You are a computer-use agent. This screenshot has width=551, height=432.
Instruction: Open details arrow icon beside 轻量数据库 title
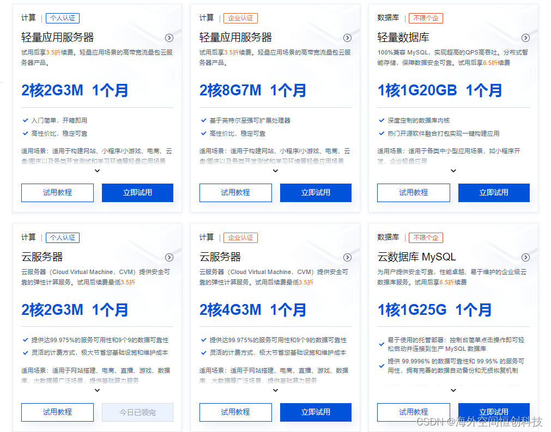(525, 38)
